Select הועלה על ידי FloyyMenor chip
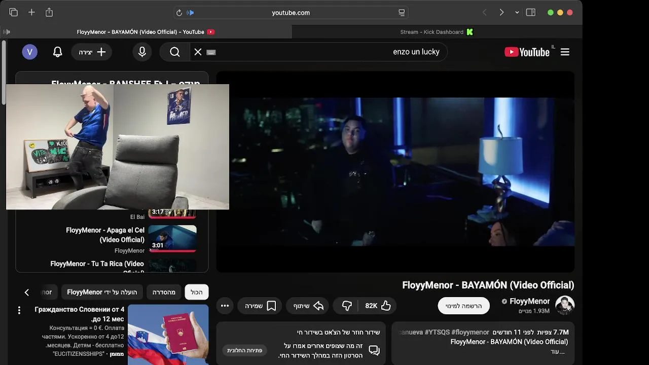This screenshot has width=649, height=365. pyautogui.click(x=102, y=292)
